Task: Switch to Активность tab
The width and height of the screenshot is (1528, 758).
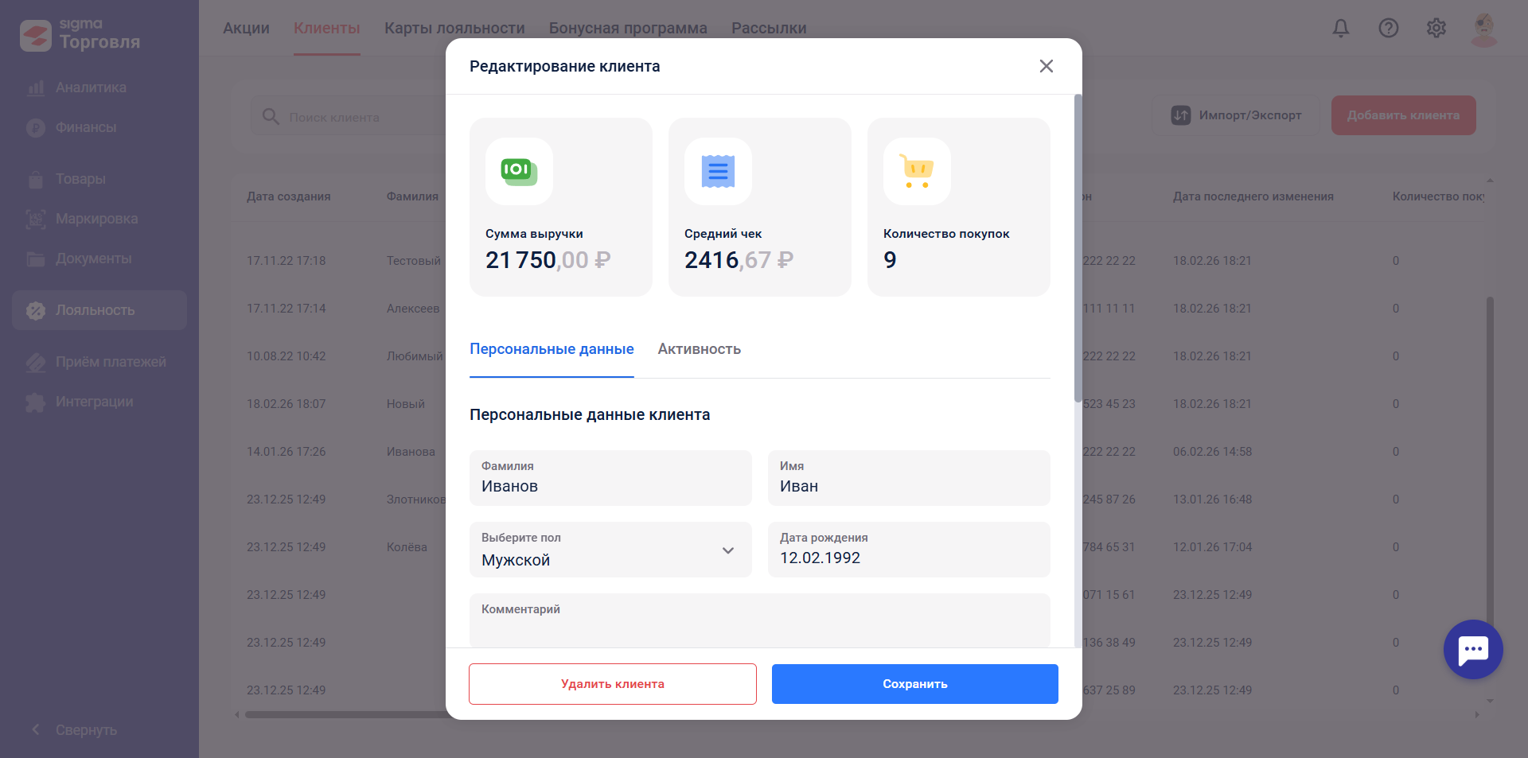Action: [x=699, y=349]
